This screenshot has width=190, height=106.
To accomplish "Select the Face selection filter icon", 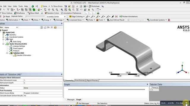I will pos(30,10).
